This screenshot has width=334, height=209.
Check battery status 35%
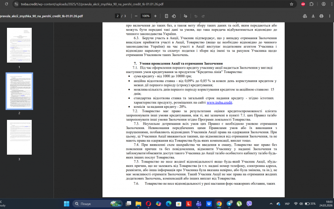point(310,204)
